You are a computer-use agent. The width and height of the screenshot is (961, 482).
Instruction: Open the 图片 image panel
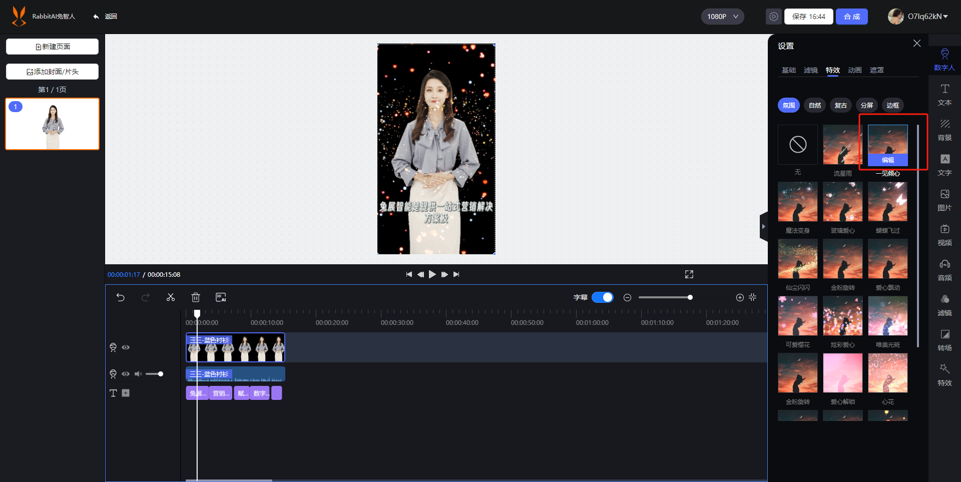click(x=944, y=200)
